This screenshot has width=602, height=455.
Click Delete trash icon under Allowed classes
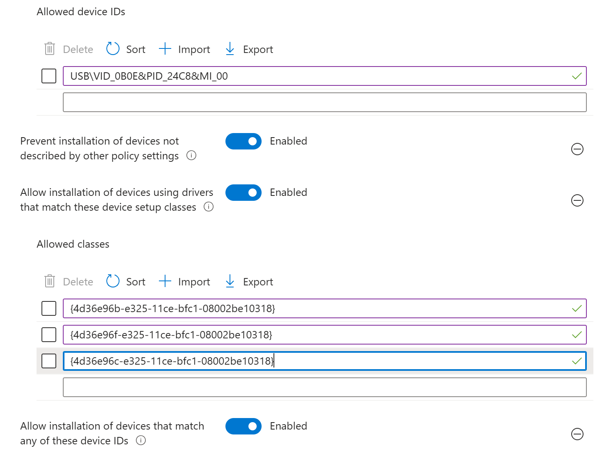point(50,281)
